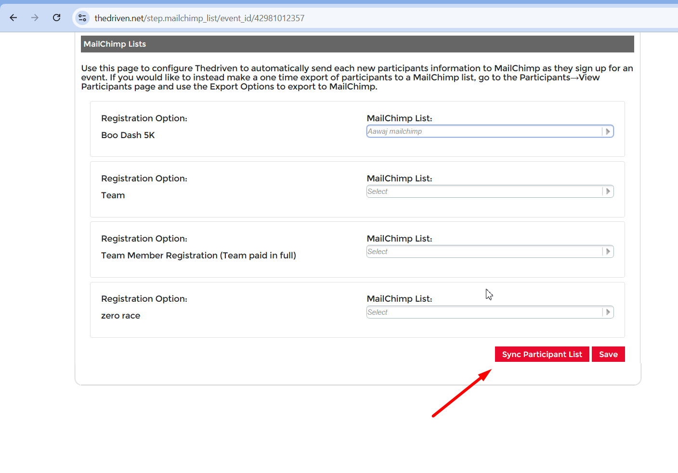Click MailChimp List label in zero race row
The image size is (678, 473).
tap(399, 299)
